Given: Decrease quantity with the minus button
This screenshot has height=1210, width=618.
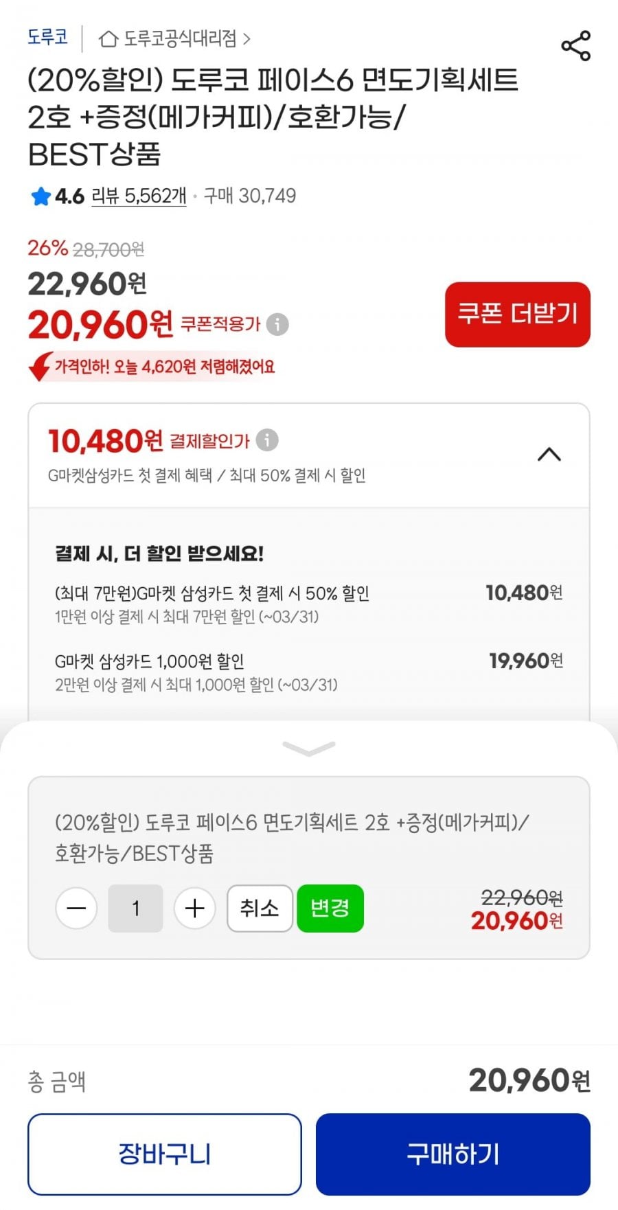Looking at the screenshot, I should coord(76,909).
